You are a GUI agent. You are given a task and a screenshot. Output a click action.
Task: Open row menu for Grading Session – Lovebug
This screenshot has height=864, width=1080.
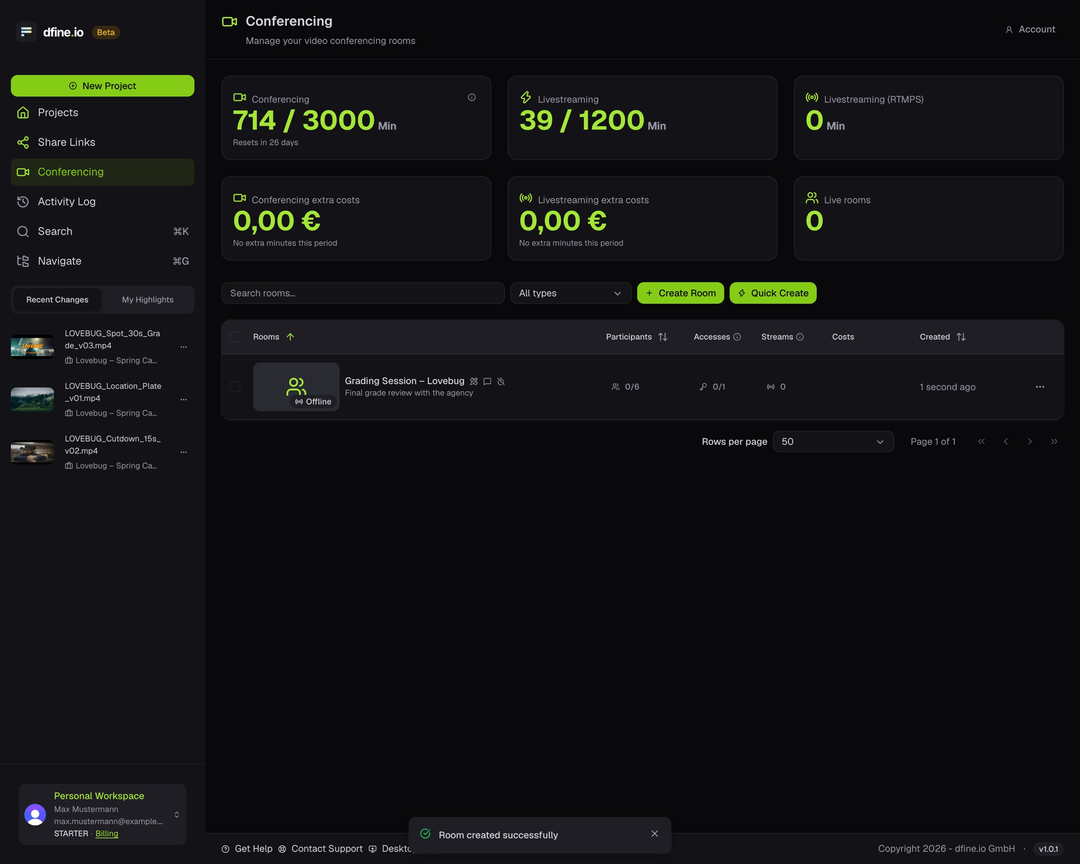coord(1040,387)
